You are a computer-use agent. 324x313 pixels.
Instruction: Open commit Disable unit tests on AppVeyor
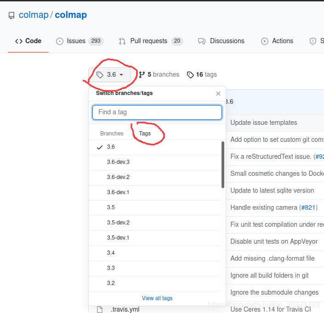click(274, 241)
